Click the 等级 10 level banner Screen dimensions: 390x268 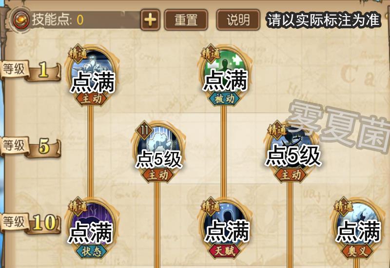pos(30,223)
